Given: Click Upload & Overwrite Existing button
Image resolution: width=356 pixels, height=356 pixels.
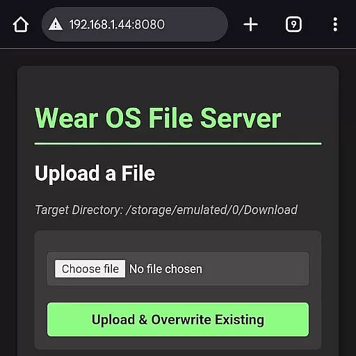Looking at the screenshot, I should [x=178, y=319].
